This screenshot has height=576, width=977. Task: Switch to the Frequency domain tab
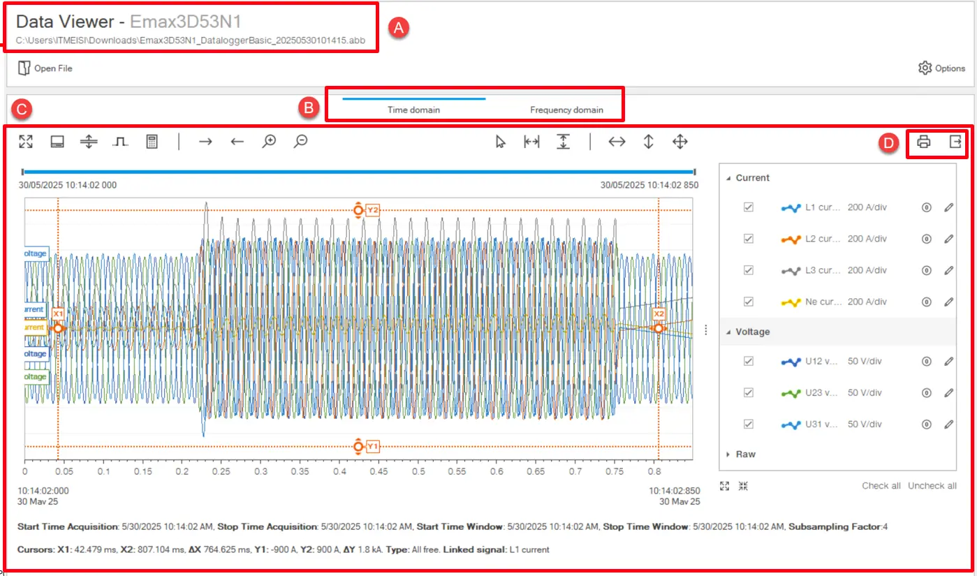pos(567,110)
